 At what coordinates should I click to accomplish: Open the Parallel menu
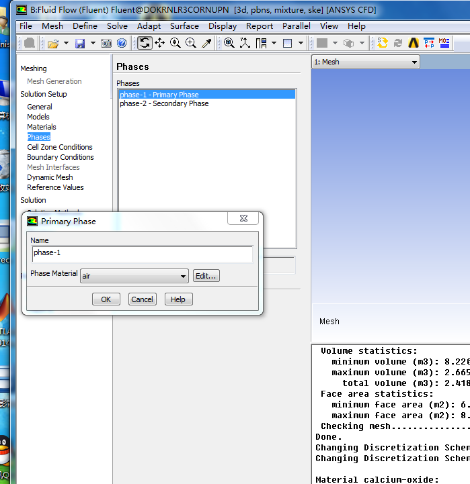point(297,26)
